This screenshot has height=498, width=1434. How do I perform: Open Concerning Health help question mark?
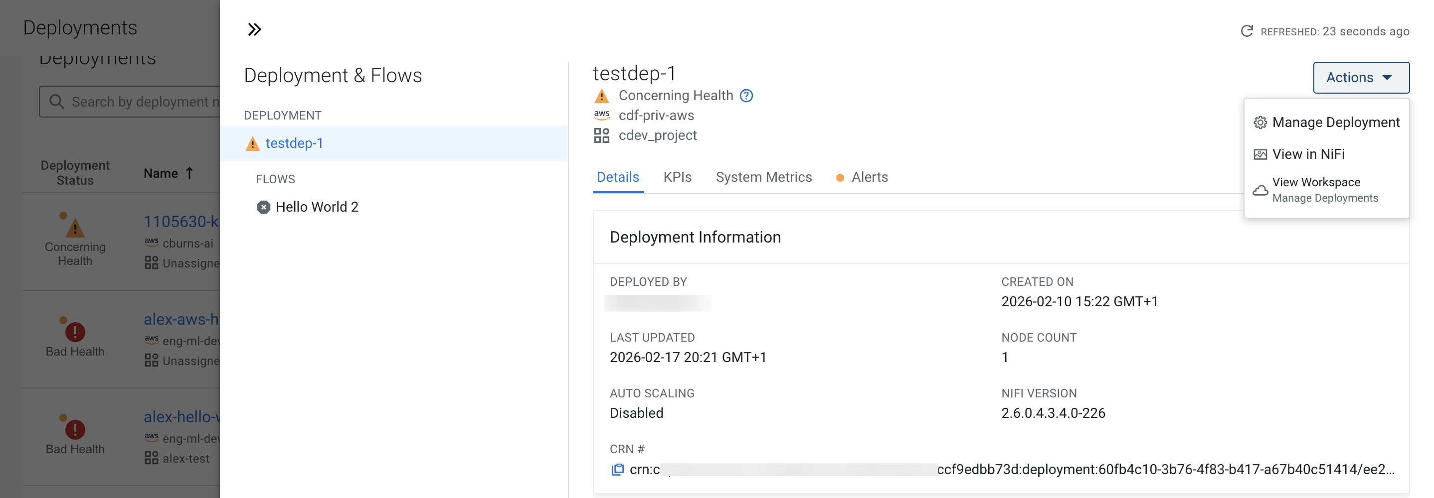click(x=746, y=96)
